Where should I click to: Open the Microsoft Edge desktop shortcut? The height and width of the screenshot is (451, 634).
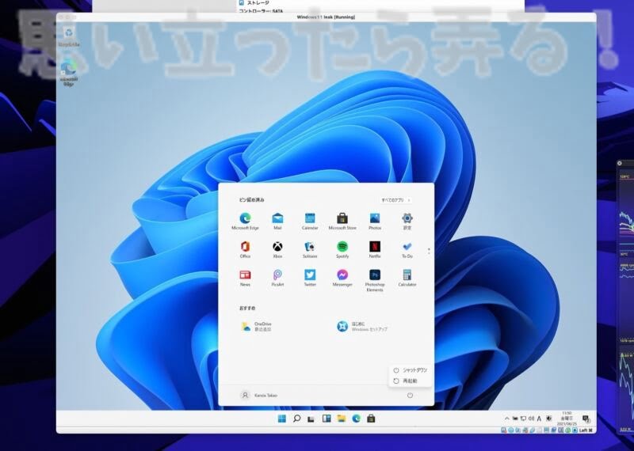point(69,73)
